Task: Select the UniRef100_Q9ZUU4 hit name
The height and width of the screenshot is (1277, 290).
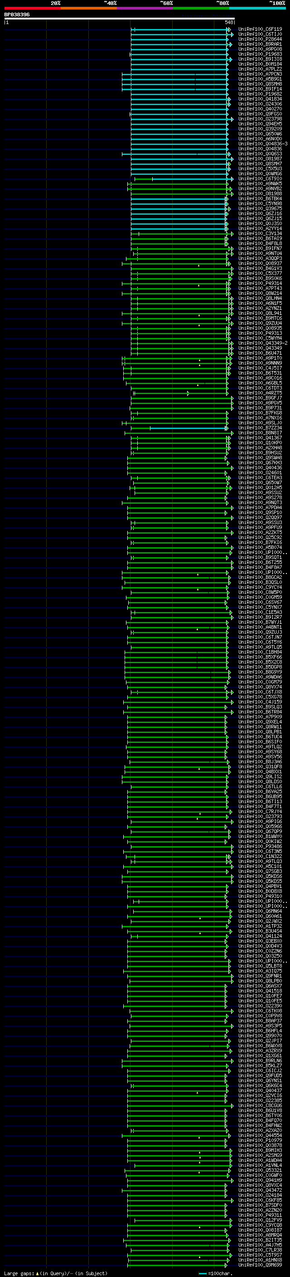Action: pos(260,323)
